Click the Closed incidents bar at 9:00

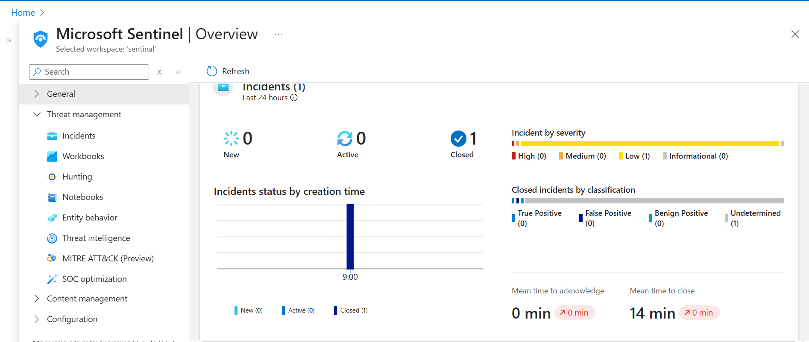350,237
